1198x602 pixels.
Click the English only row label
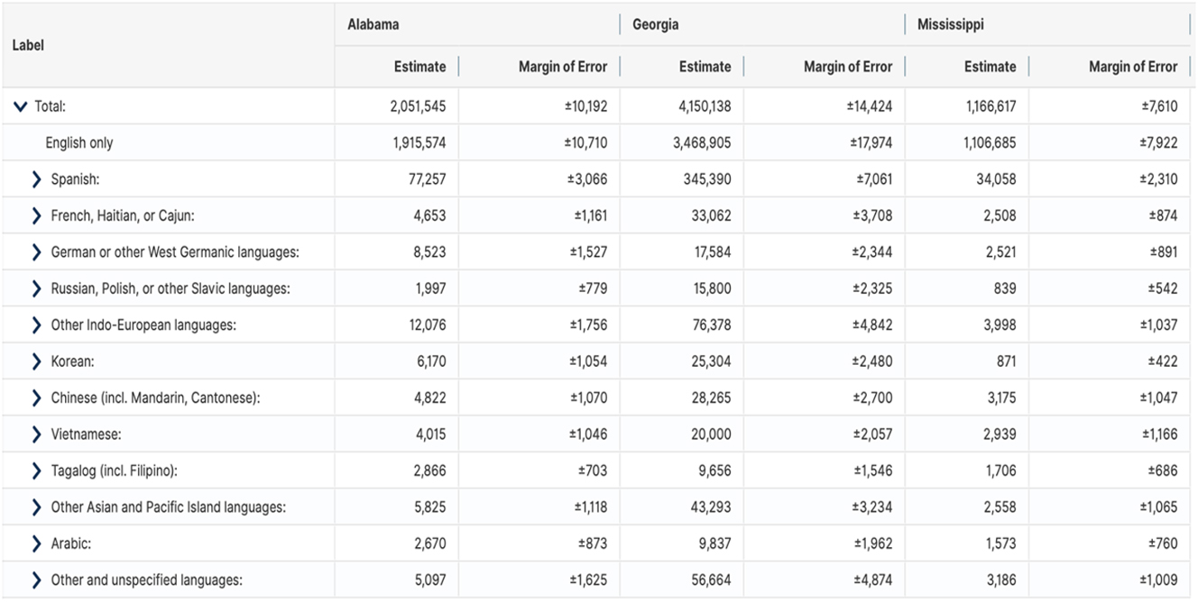[79, 142]
